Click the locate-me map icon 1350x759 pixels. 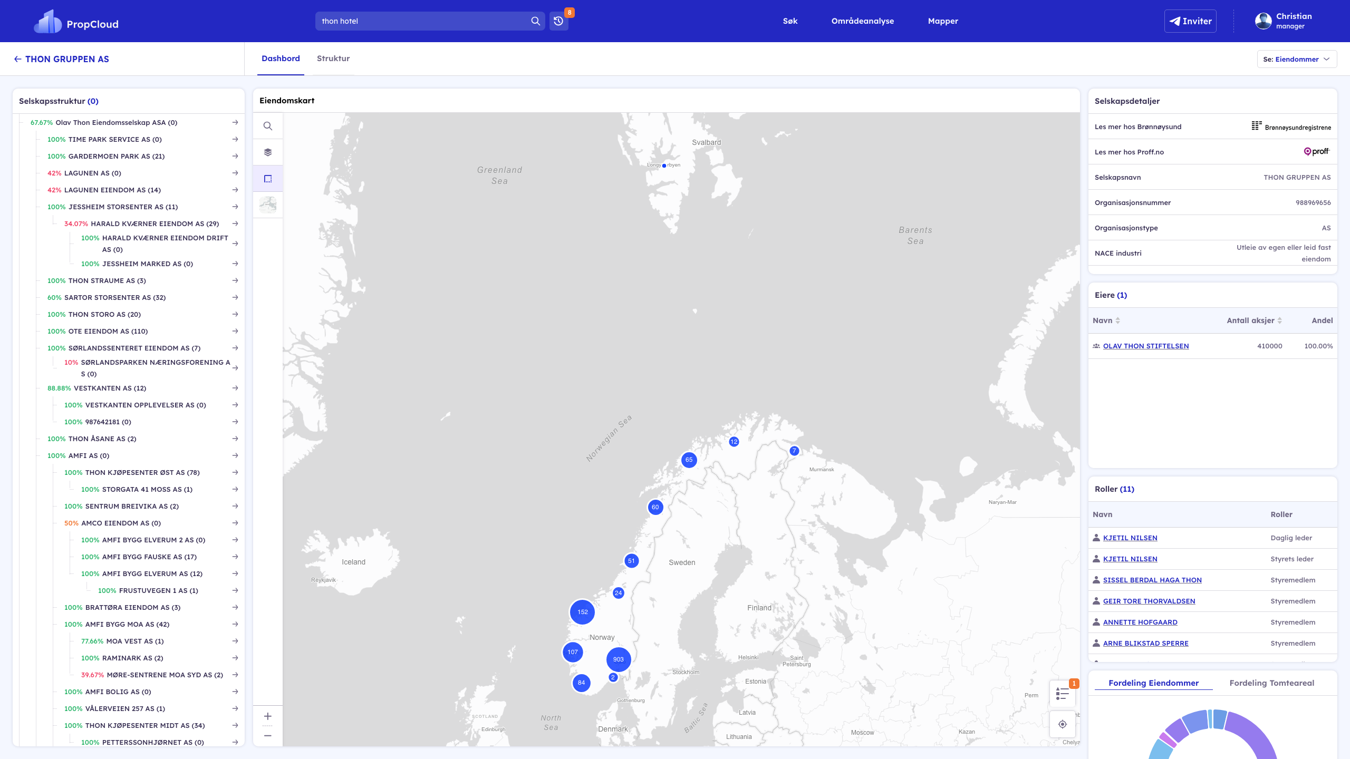click(x=1063, y=724)
